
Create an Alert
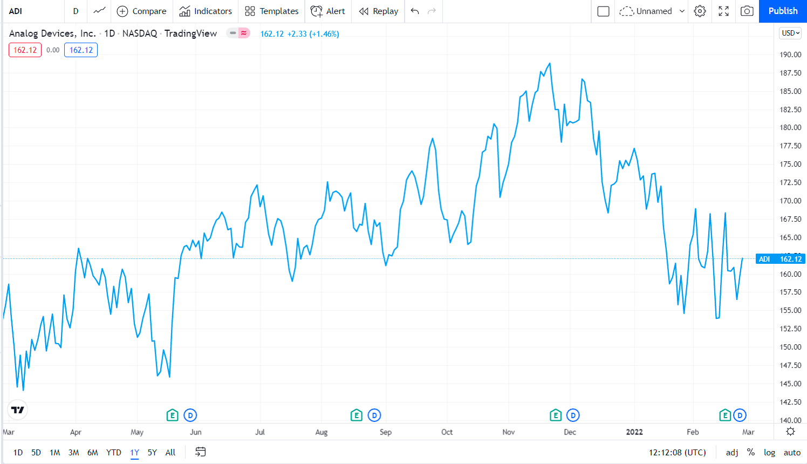[x=328, y=11]
